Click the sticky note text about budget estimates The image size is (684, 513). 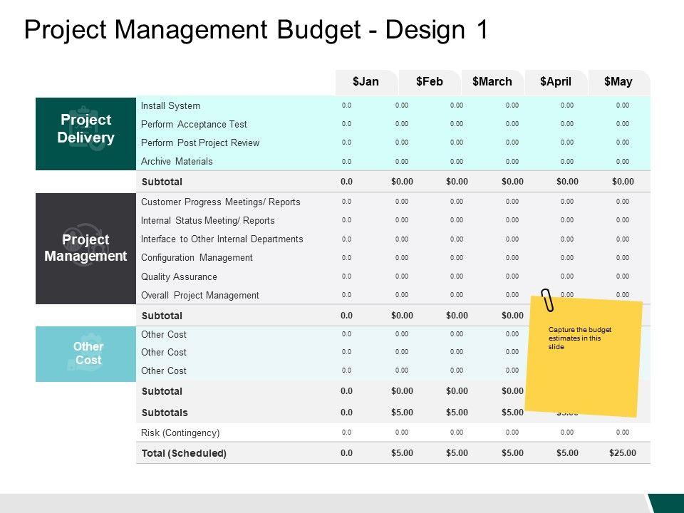(580, 338)
